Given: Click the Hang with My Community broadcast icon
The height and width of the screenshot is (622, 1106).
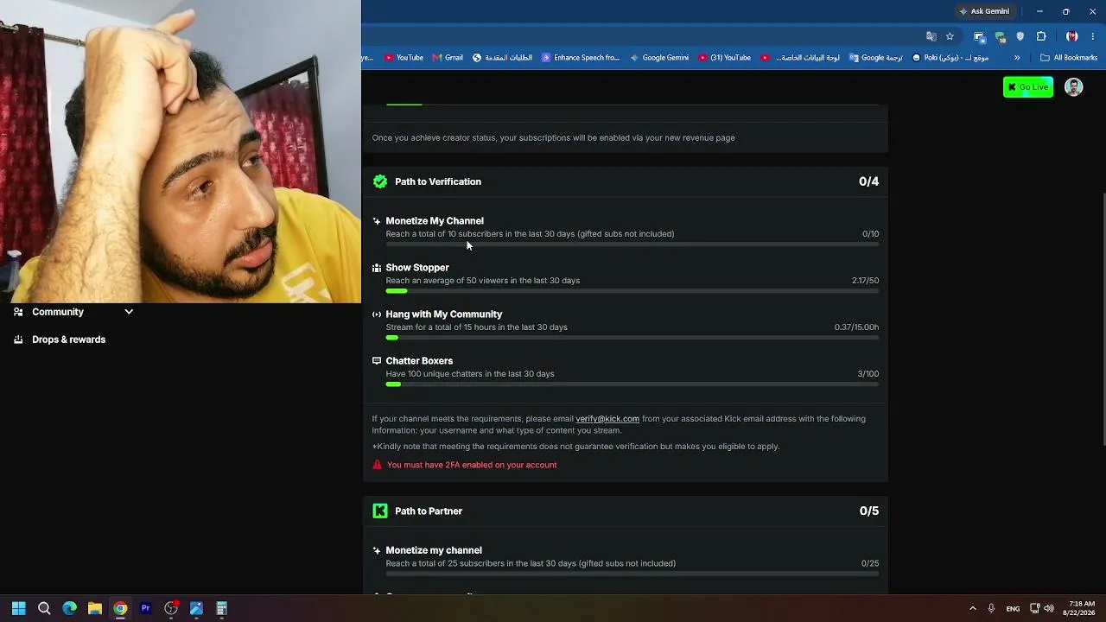Looking at the screenshot, I should tap(377, 314).
